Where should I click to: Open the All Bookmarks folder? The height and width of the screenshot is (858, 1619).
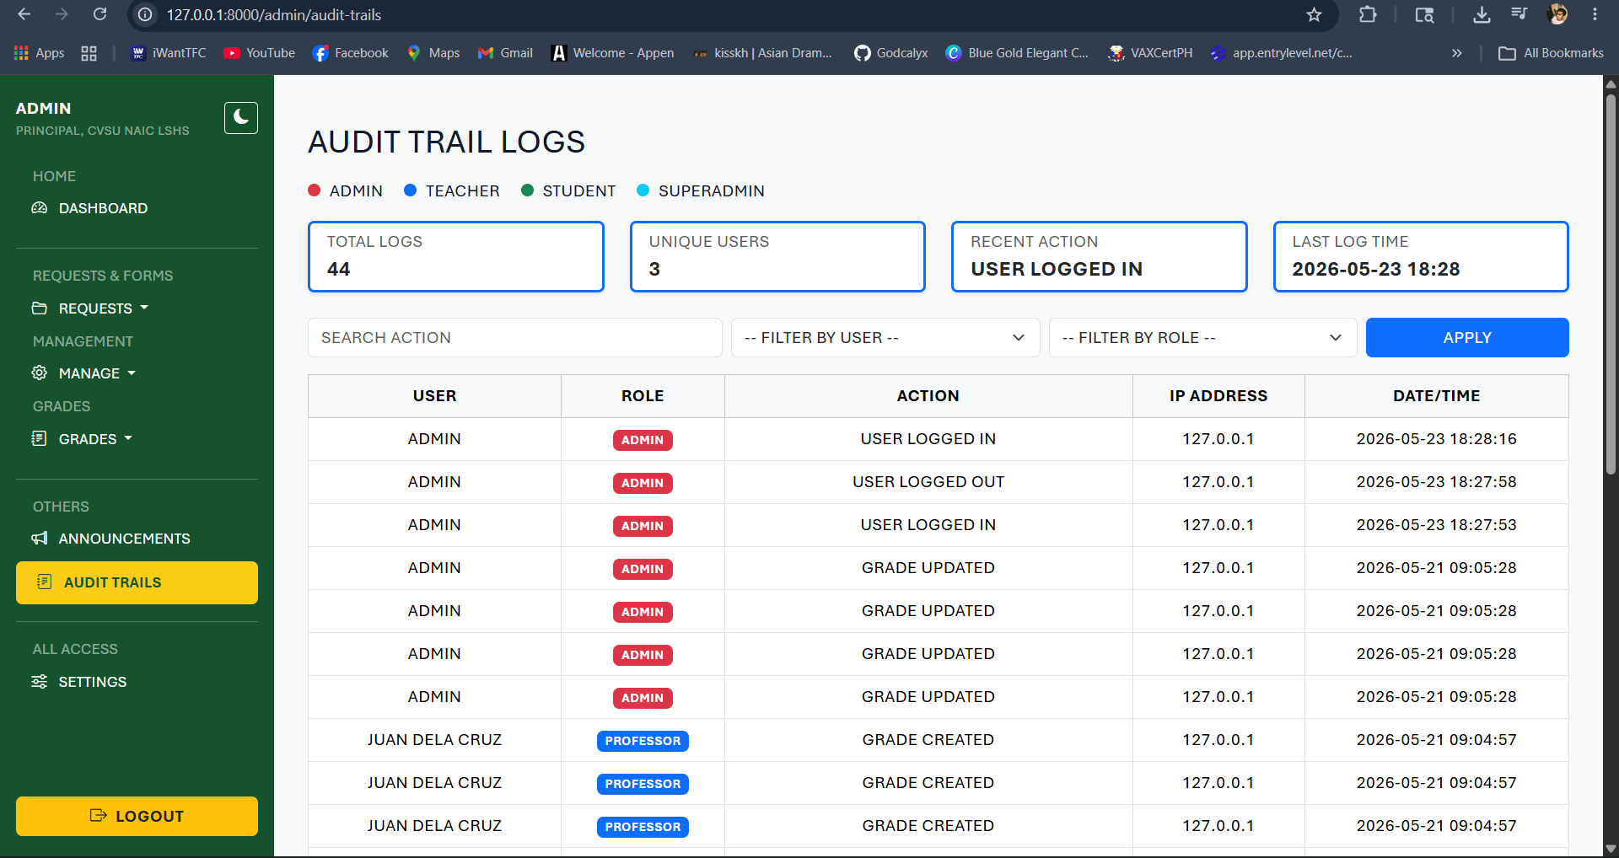(1552, 53)
